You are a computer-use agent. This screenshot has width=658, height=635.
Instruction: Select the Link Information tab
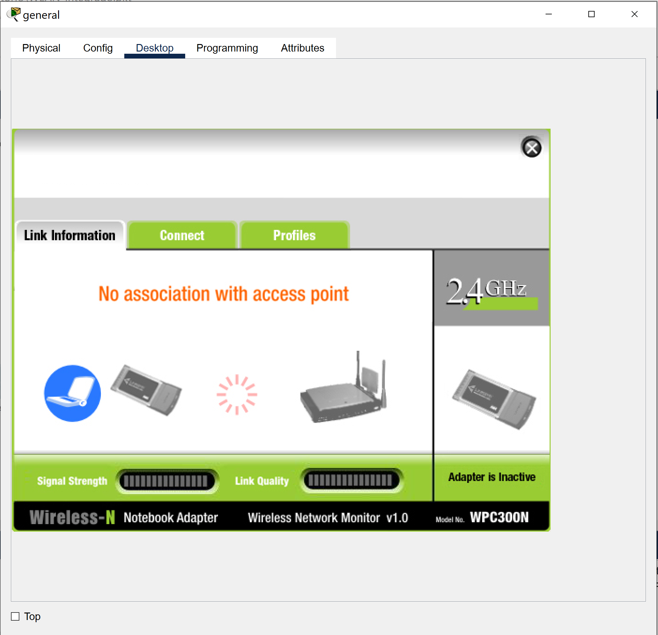click(x=70, y=236)
